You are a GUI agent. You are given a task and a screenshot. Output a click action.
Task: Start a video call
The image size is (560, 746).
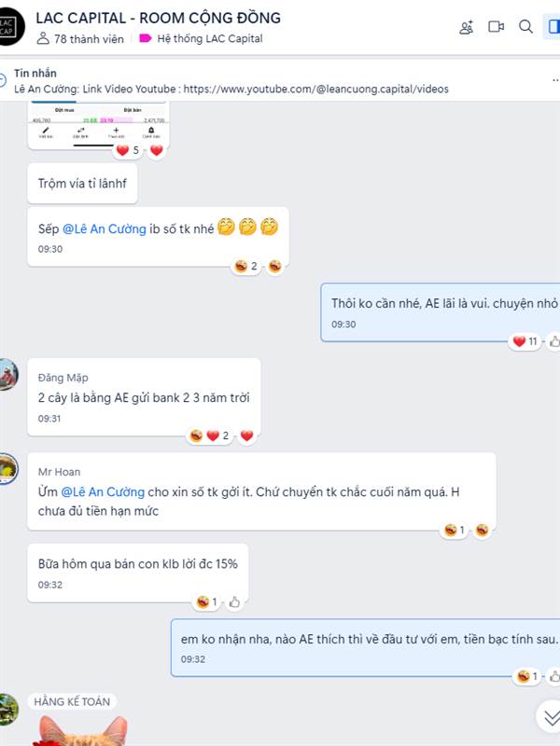tap(496, 27)
